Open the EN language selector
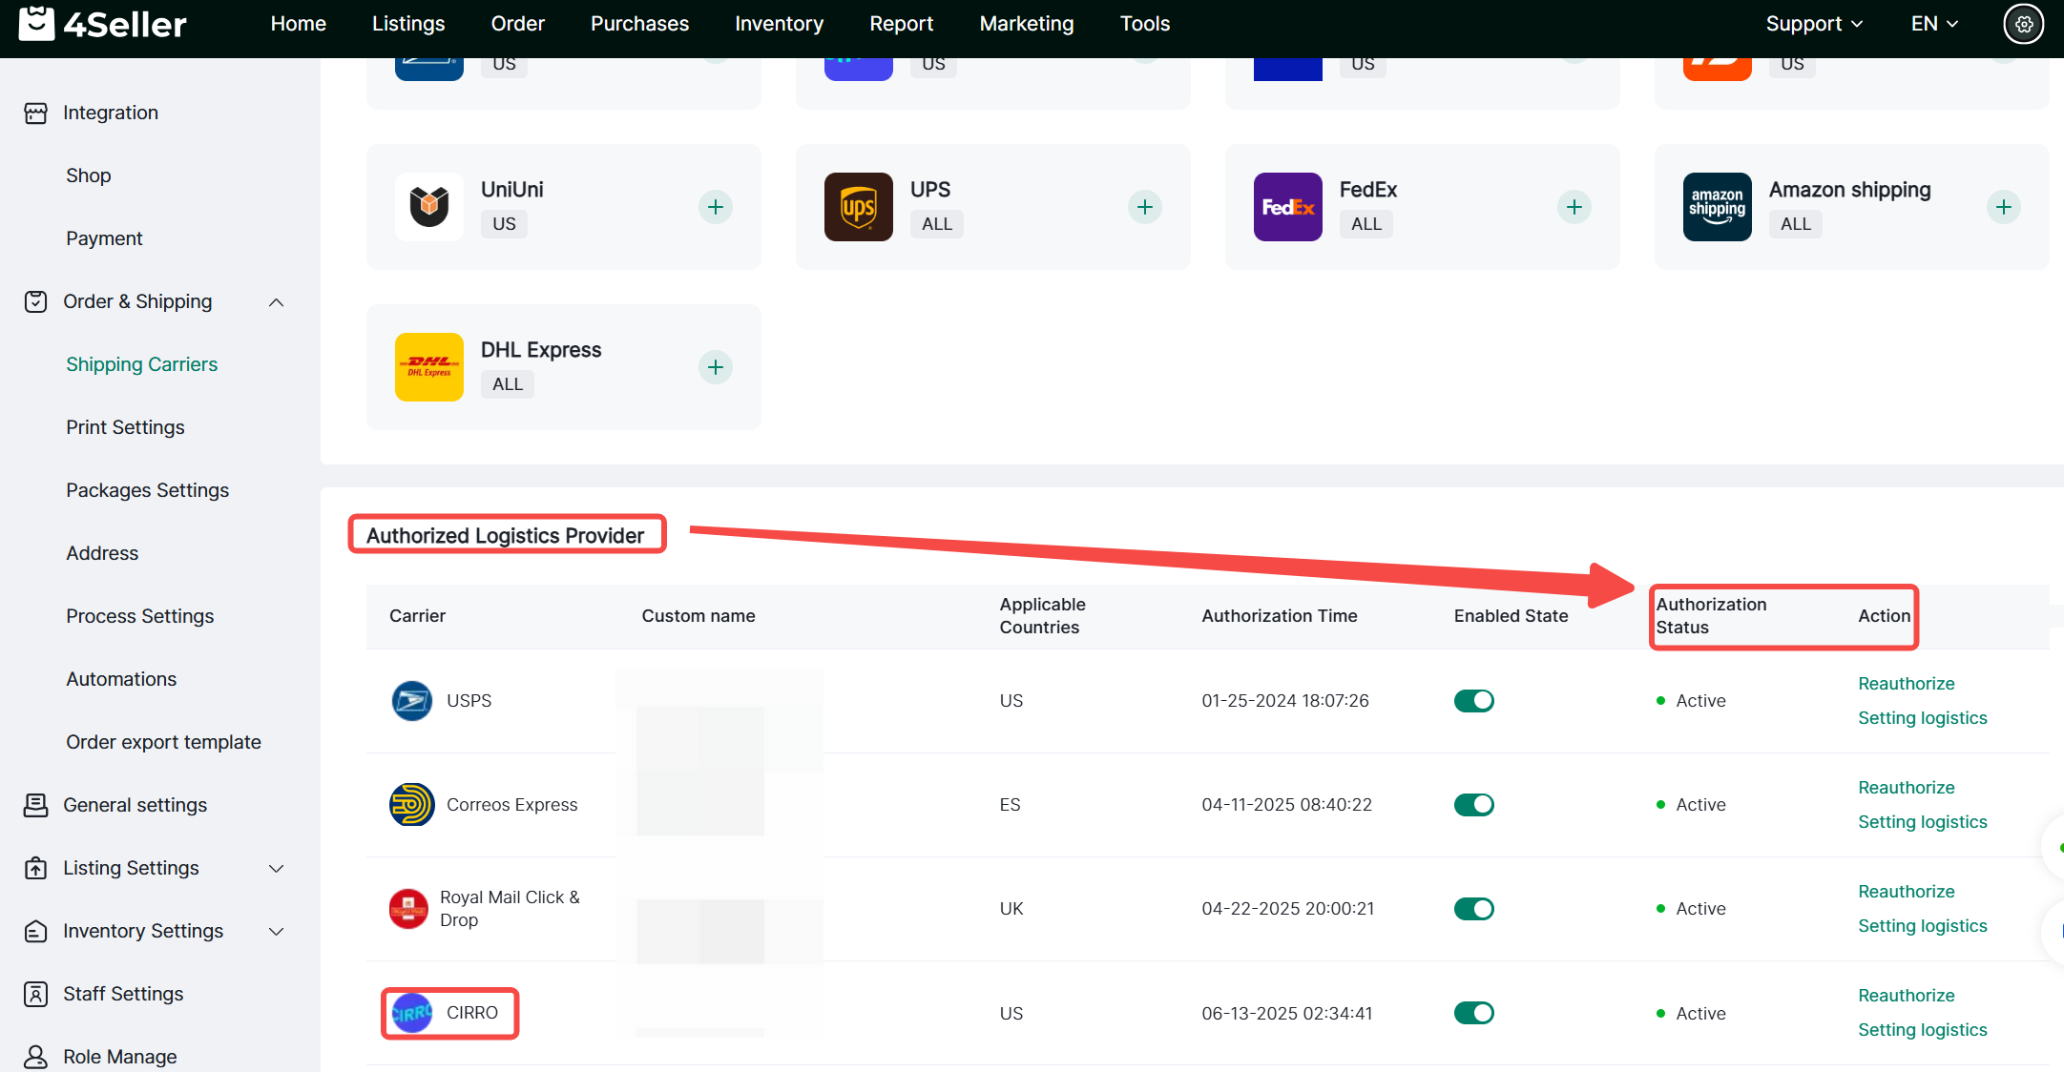The image size is (2064, 1072). (x=1933, y=24)
